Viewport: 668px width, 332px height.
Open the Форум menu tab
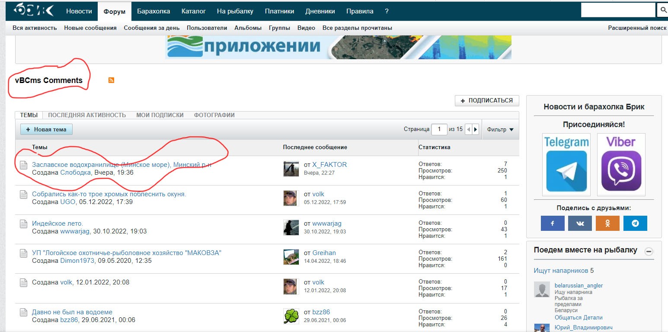[x=115, y=11]
